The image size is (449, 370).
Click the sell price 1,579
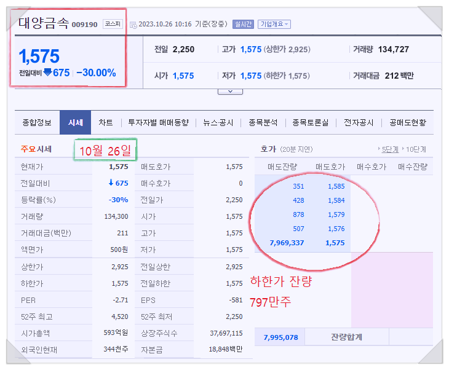(x=336, y=215)
